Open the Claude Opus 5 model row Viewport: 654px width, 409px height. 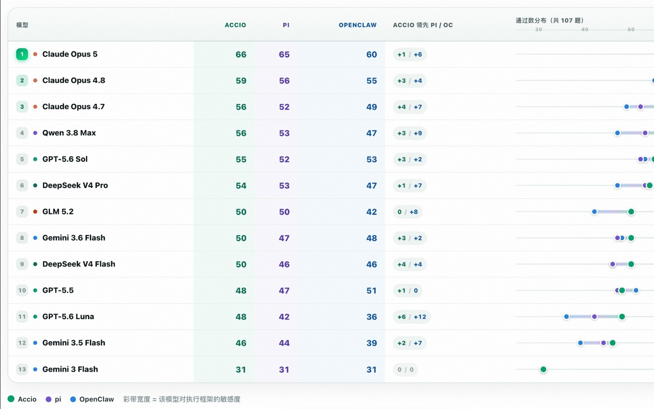click(x=331, y=54)
